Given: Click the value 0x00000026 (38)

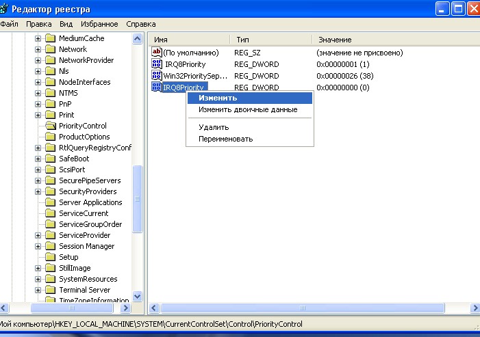Looking at the screenshot, I should [345, 76].
